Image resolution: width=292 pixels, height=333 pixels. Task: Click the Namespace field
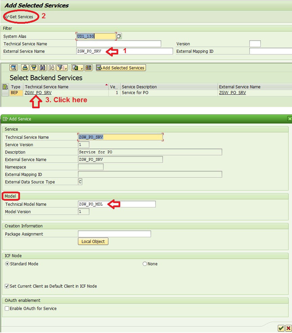click(91, 167)
